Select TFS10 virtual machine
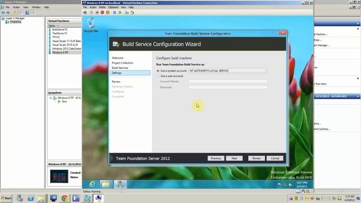This screenshot has height=203, width=361. point(56,37)
